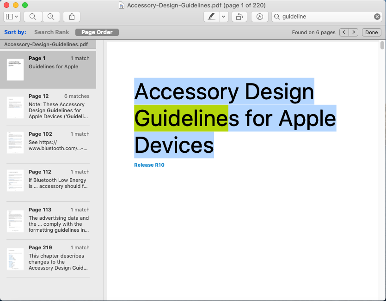
Task: Click the PDF document icon in title bar
Action: pos(121,5)
